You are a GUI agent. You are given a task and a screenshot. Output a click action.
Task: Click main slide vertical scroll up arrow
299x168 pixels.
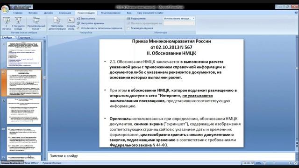(297, 37)
